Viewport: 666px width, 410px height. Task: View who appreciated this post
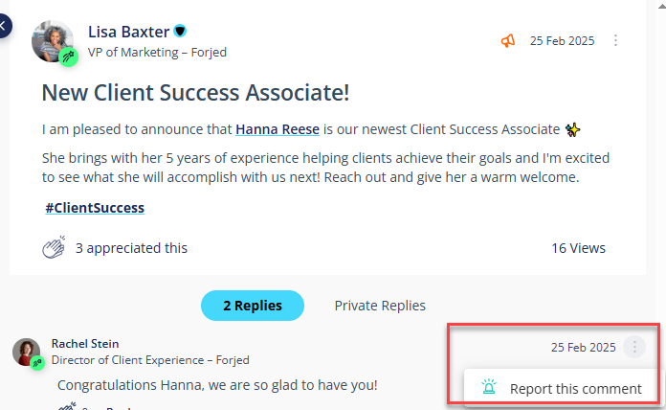click(131, 248)
